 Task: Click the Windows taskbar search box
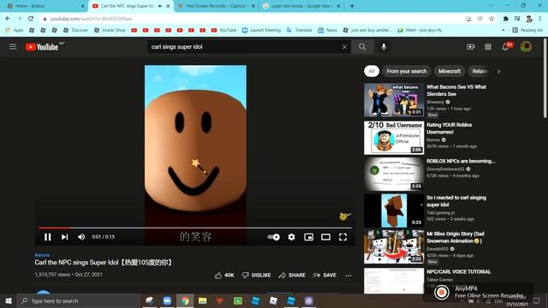(79, 300)
